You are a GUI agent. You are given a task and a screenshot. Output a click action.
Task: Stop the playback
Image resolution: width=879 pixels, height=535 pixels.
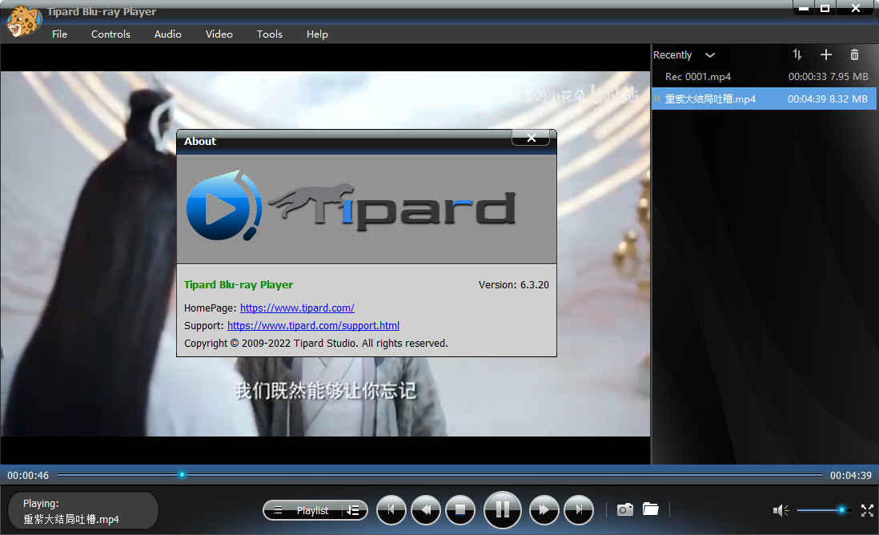(x=460, y=509)
